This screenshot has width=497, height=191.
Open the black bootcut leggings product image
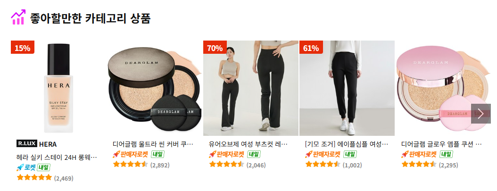click(x=251, y=88)
